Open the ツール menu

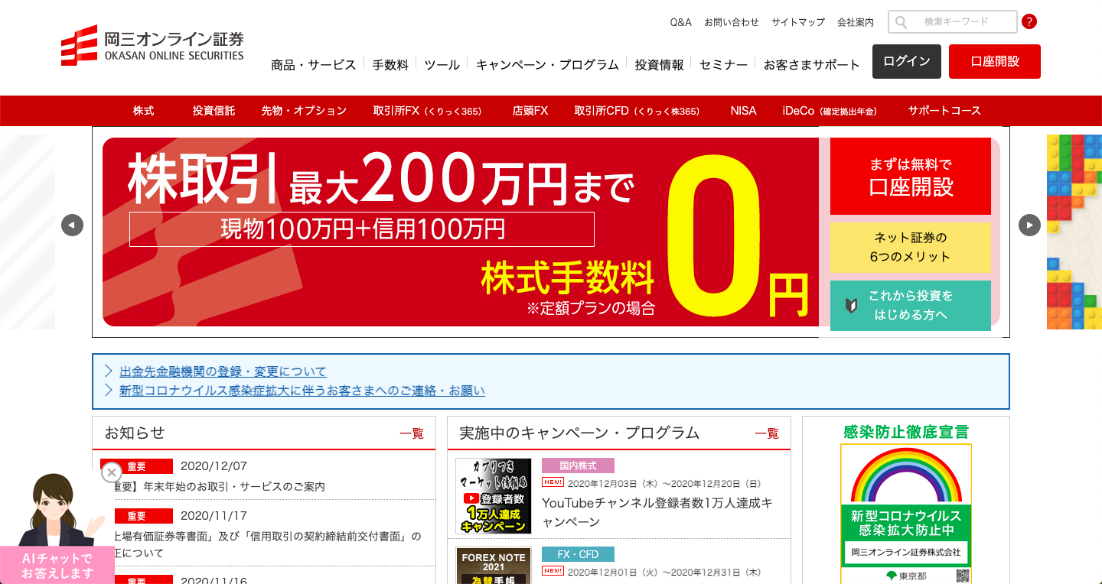coord(442,64)
